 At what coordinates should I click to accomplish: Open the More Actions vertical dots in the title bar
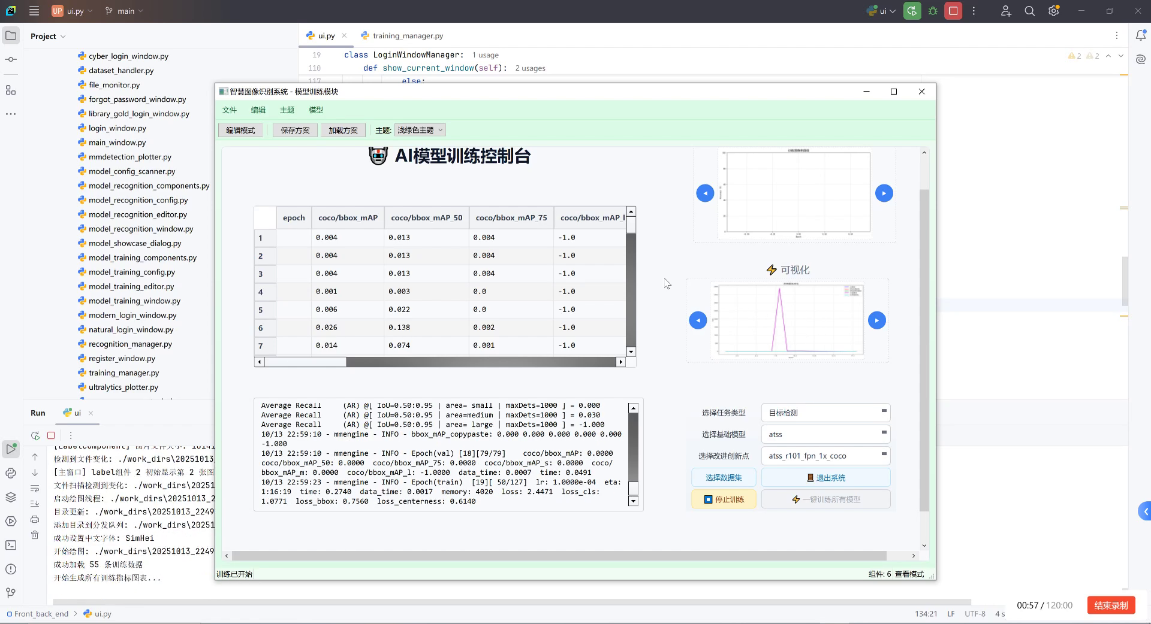coord(974,11)
